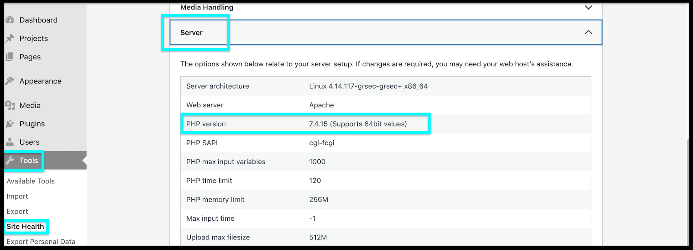This screenshot has width=693, height=250.
Task: Open Export Personal Data link
Action: coord(41,241)
